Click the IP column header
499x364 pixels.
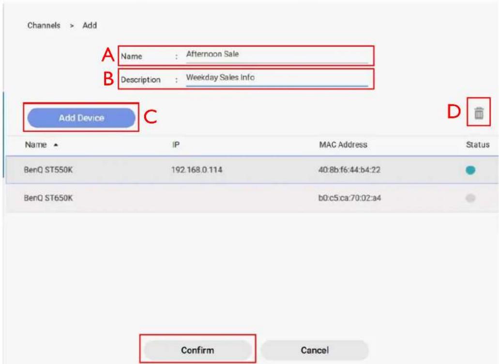pyautogui.click(x=176, y=145)
